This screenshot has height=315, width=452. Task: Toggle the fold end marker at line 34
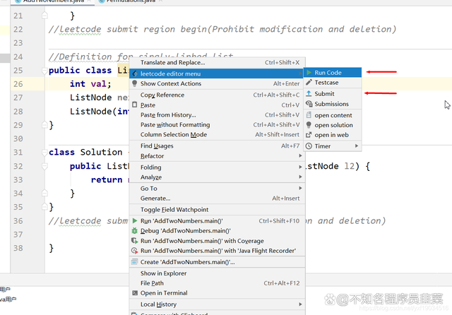[x=44, y=193]
